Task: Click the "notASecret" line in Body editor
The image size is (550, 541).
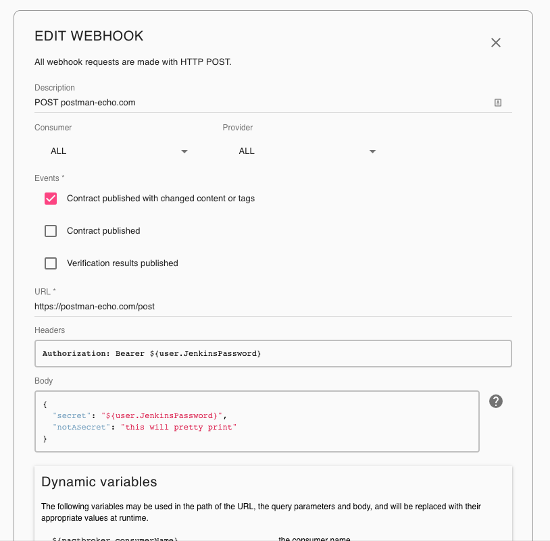Action: tap(145, 427)
